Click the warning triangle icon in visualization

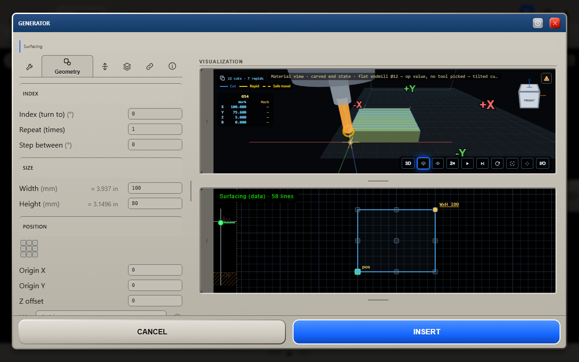(x=546, y=78)
